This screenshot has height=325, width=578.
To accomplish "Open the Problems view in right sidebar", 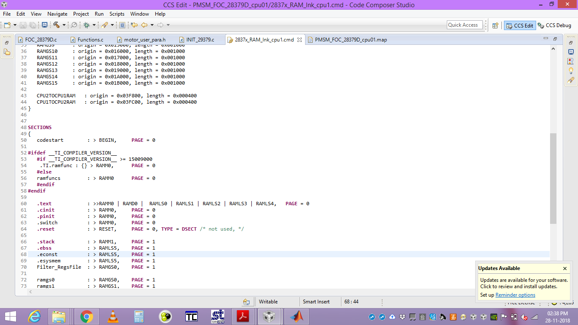I will point(571,61).
